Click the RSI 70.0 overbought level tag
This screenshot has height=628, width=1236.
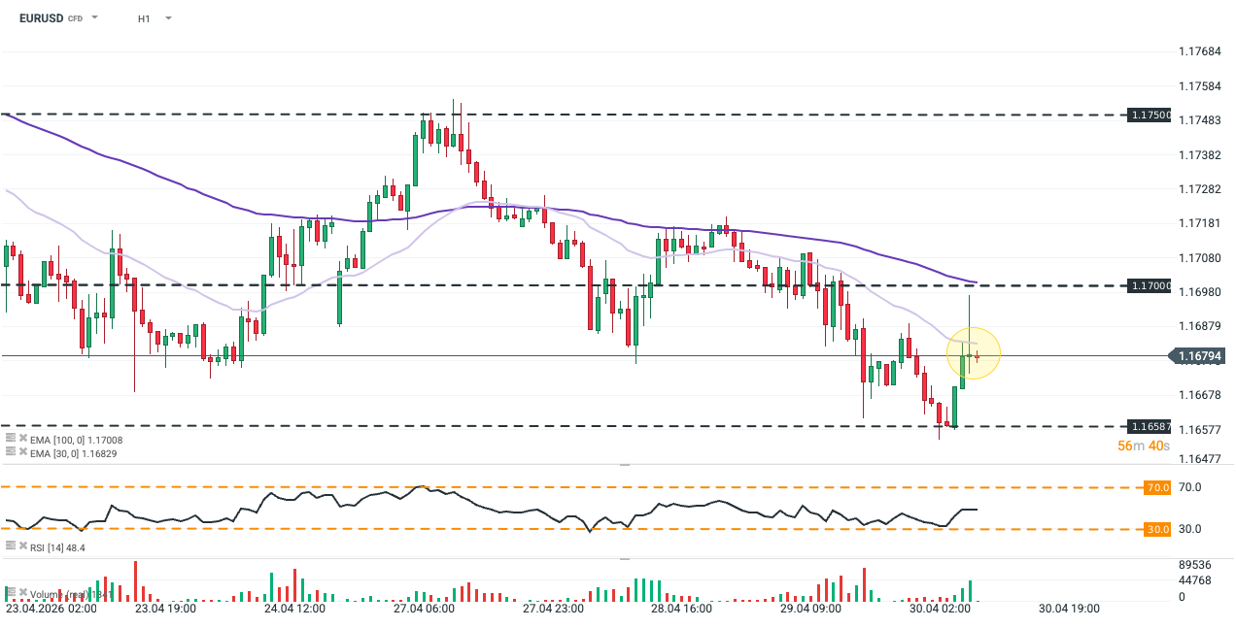point(1157,487)
